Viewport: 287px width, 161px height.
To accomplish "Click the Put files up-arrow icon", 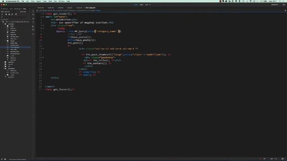I will (9, 14).
